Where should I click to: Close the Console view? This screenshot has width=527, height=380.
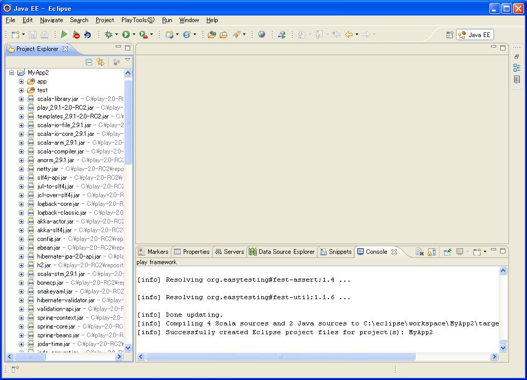[394, 252]
